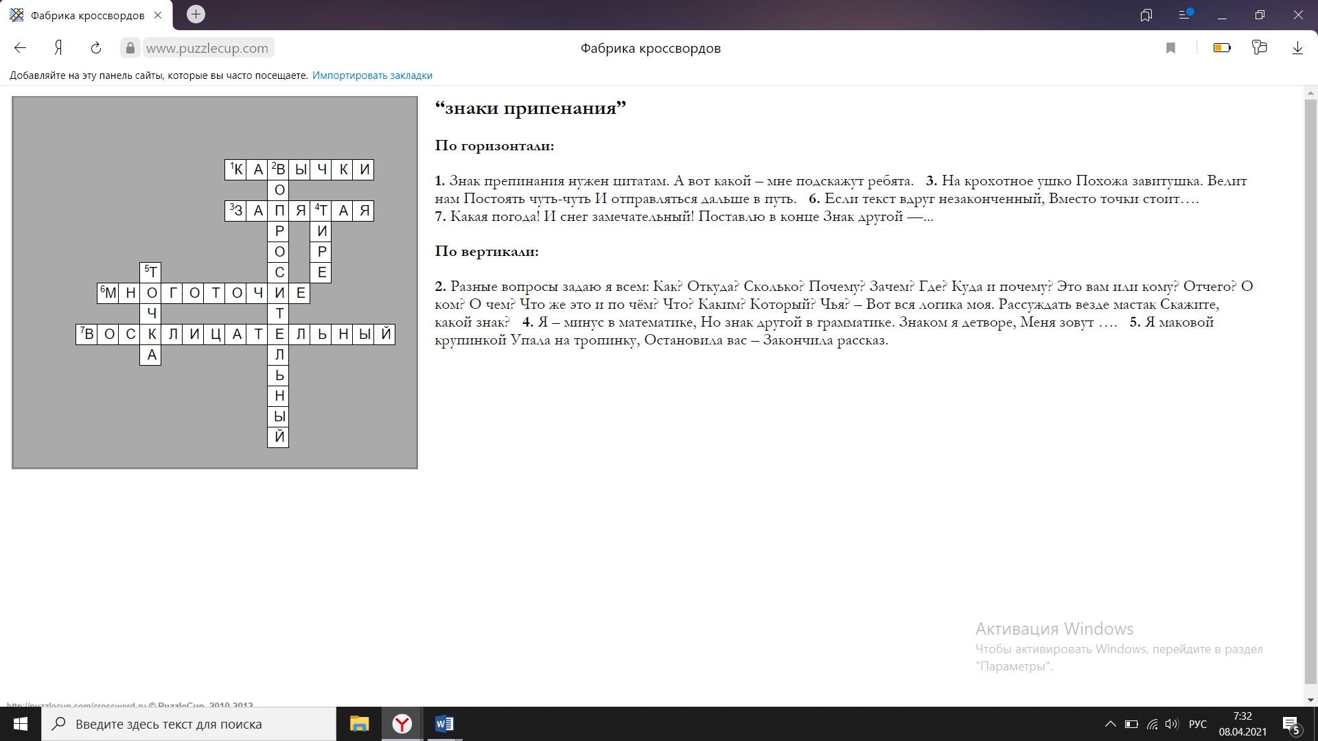1318x741 pixels.
Task: Reload the page with the refresh icon
Action: pos(96,48)
